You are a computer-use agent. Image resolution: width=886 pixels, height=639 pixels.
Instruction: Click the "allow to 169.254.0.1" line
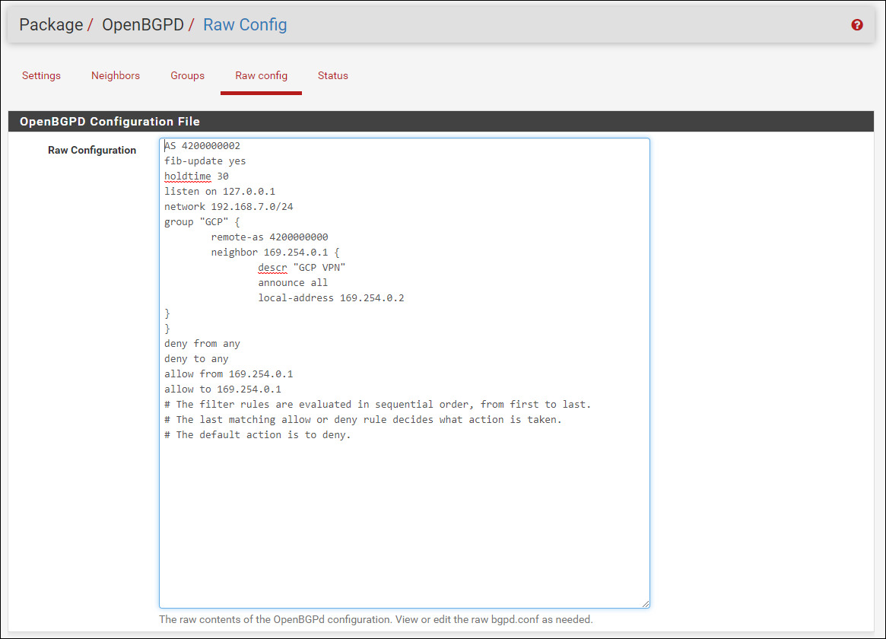coord(223,389)
